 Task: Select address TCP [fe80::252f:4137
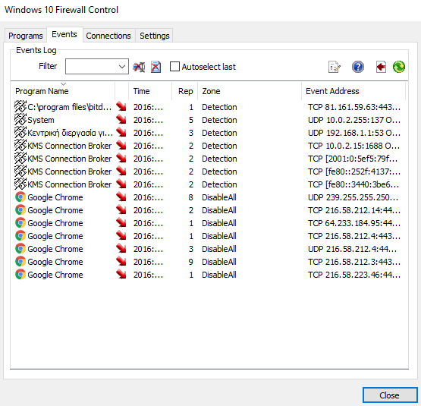pyautogui.click(x=354, y=172)
